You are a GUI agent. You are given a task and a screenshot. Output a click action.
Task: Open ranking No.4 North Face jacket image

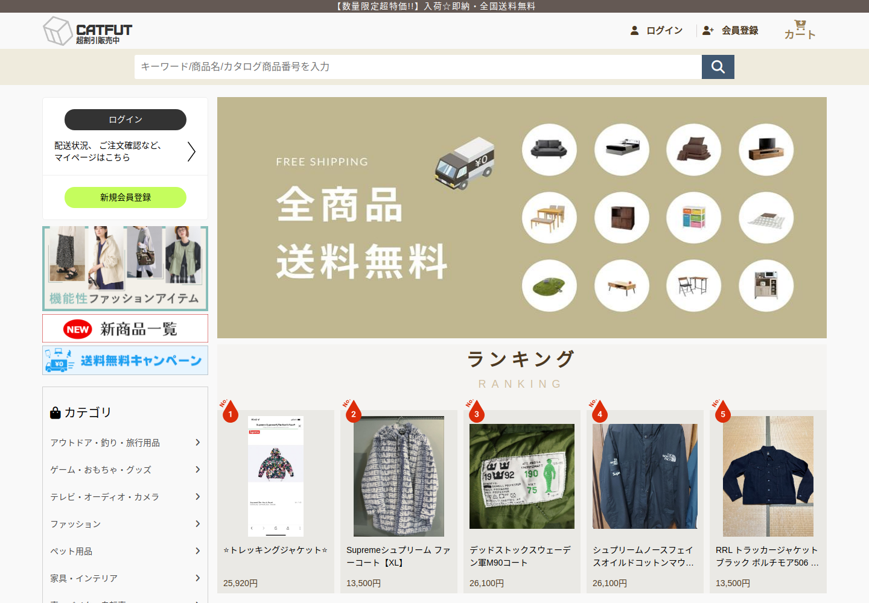click(x=645, y=476)
